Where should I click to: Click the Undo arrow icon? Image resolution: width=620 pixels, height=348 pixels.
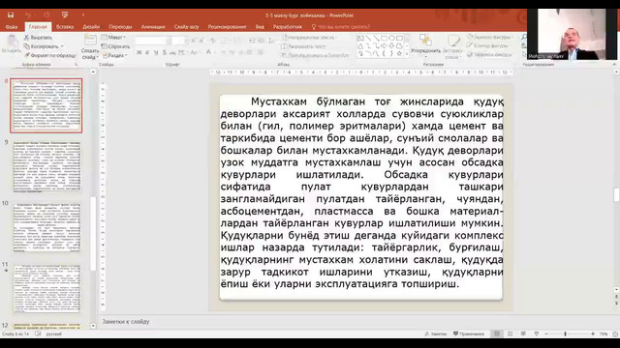28,15
